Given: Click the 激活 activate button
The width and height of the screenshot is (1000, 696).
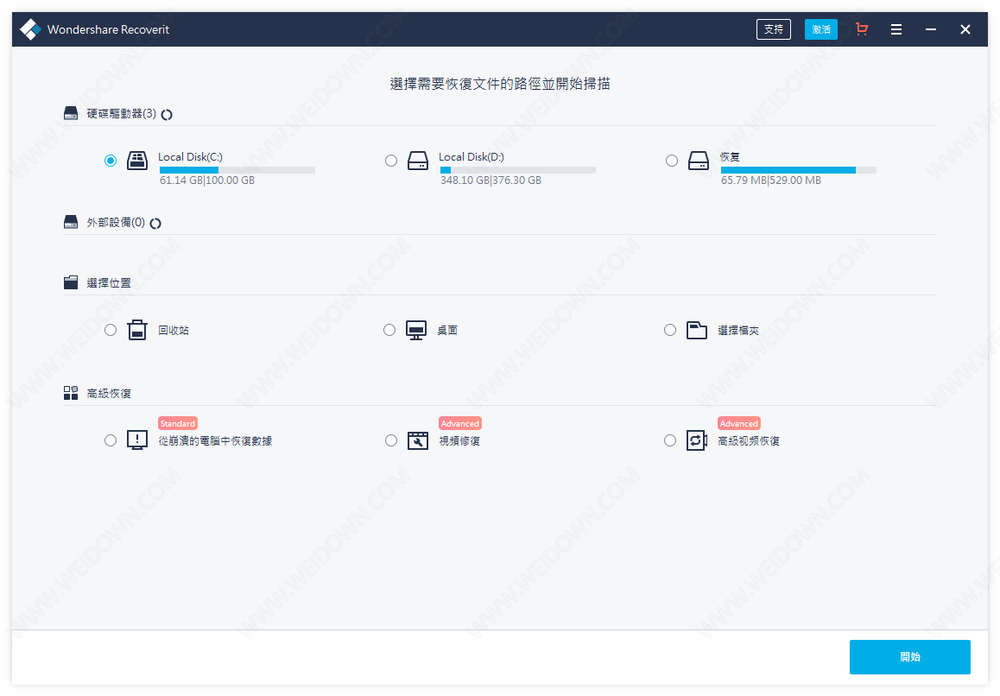Looking at the screenshot, I should (820, 29).
